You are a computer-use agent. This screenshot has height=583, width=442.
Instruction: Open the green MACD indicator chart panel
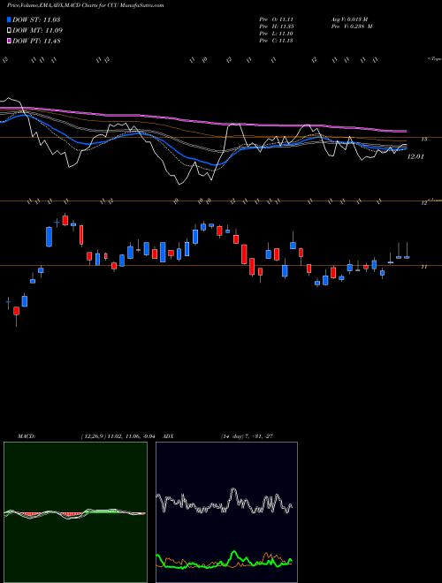[x=75, y=512]
